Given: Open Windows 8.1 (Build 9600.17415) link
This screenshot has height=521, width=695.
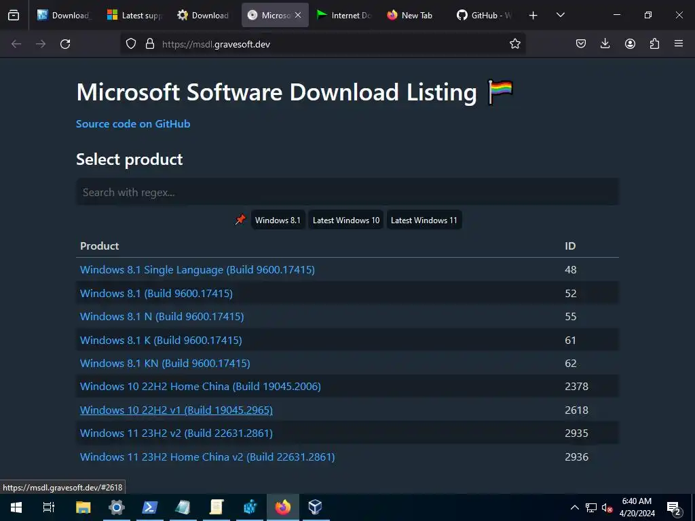Looking at the screenshot, I should pos(156,293).
